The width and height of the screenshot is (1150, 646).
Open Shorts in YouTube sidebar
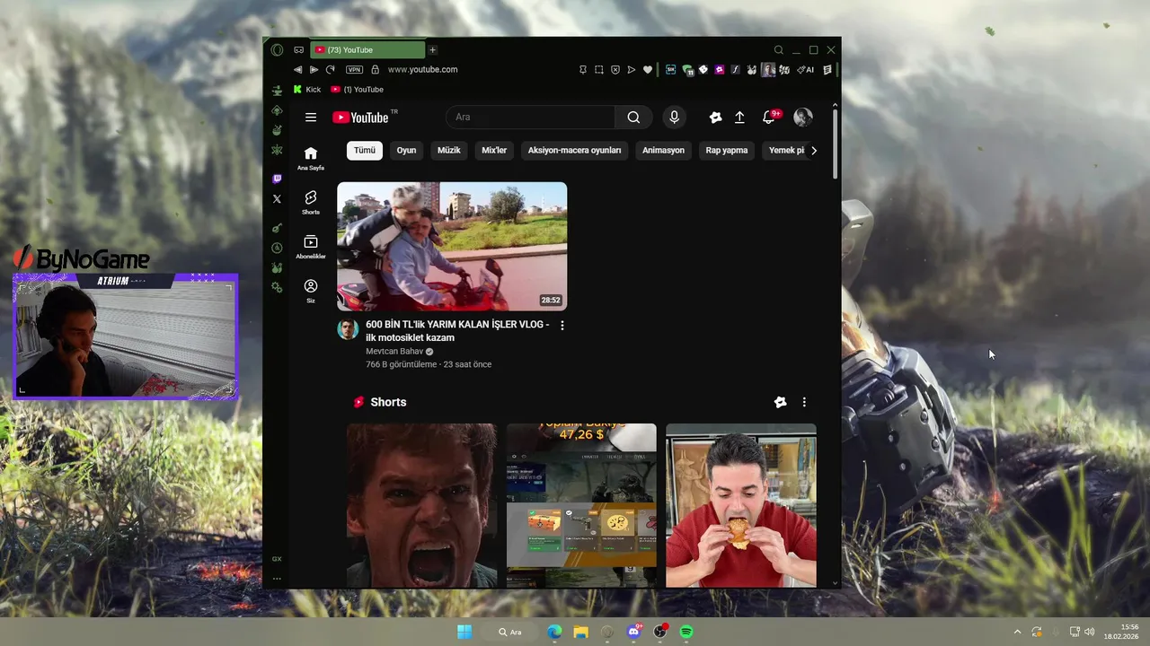311,203
